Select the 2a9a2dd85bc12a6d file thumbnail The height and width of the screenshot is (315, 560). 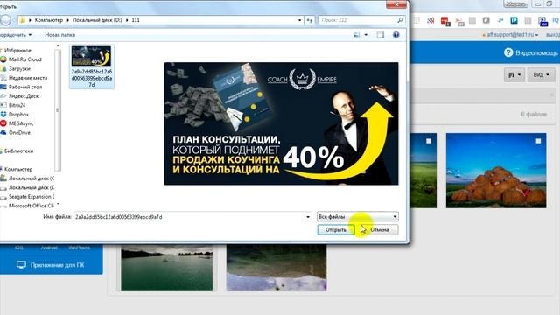click(x=91, y=66)
